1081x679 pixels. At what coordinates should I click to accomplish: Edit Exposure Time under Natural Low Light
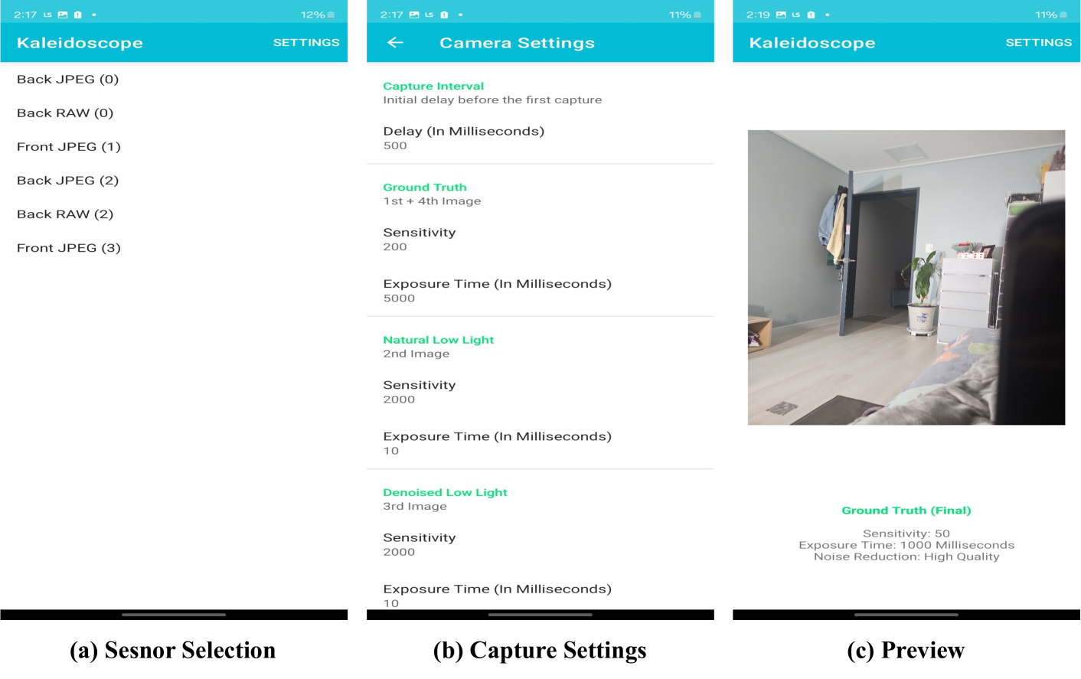(x=497, y=442)
